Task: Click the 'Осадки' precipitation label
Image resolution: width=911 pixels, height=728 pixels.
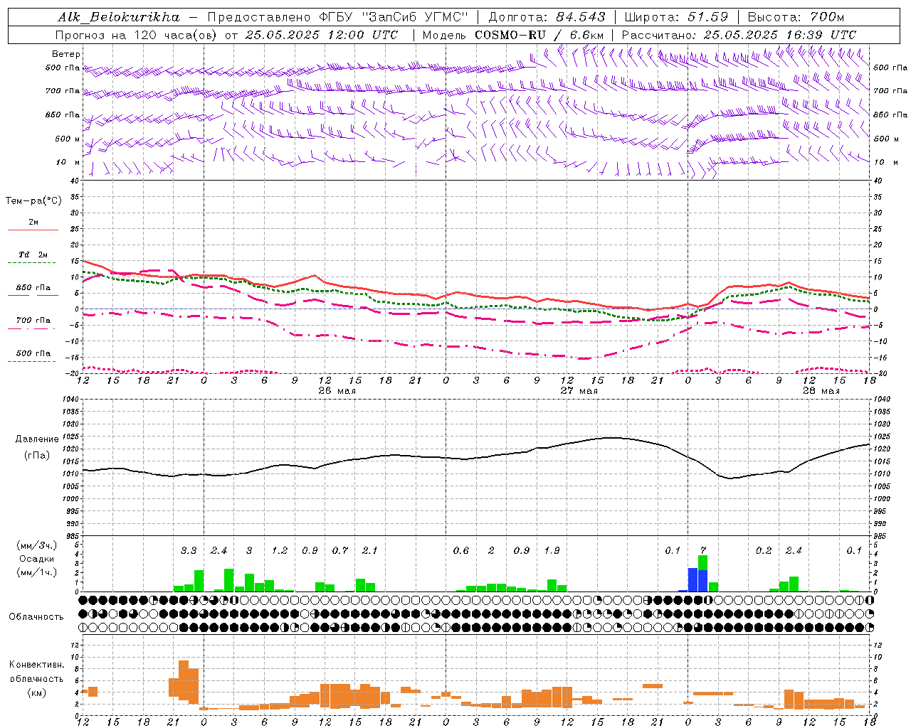Action: (x=36, y=560)
